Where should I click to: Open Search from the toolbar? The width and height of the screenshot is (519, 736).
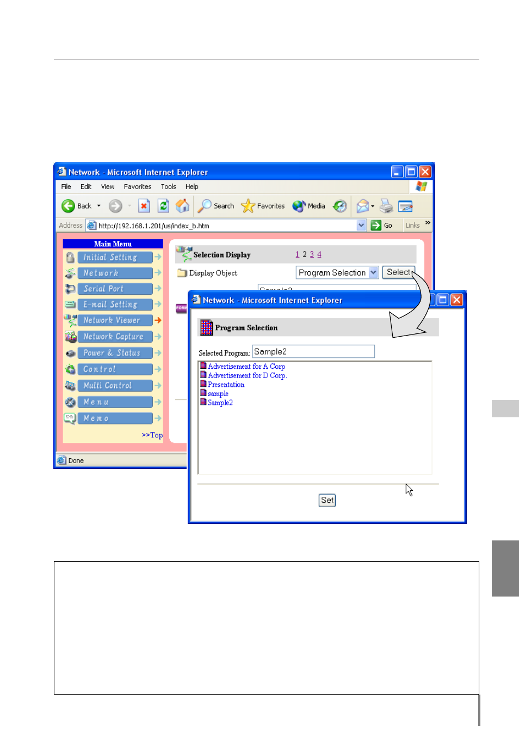coord(216,206)
